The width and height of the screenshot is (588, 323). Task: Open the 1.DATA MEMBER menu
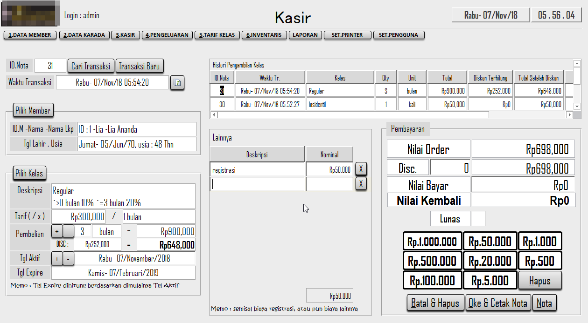tap(30, 35)
